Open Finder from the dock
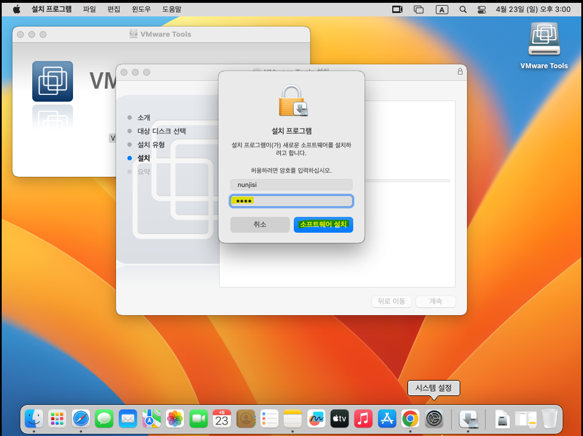Viewport: 583px width, 436px height. click(33, 419)
